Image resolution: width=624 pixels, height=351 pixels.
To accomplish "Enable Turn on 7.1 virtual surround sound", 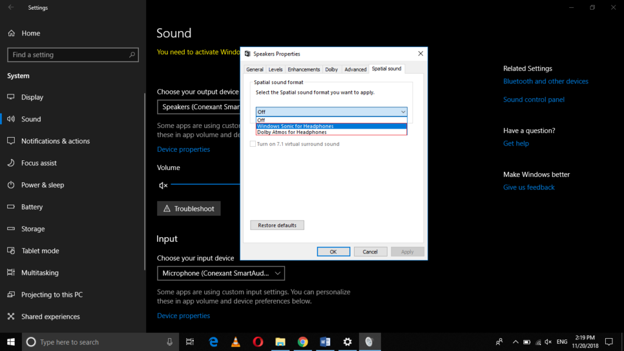I will [x=253, y=144].
